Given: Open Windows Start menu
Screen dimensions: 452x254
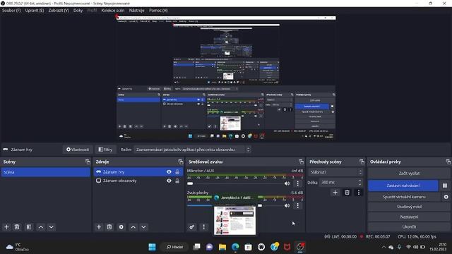Looking at the screenshot, I should pyautogui.click(x=152, y=247).
